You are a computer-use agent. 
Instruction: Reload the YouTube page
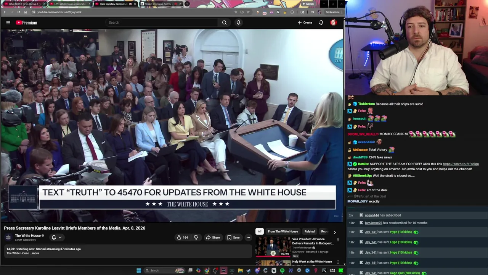(18, 12)
